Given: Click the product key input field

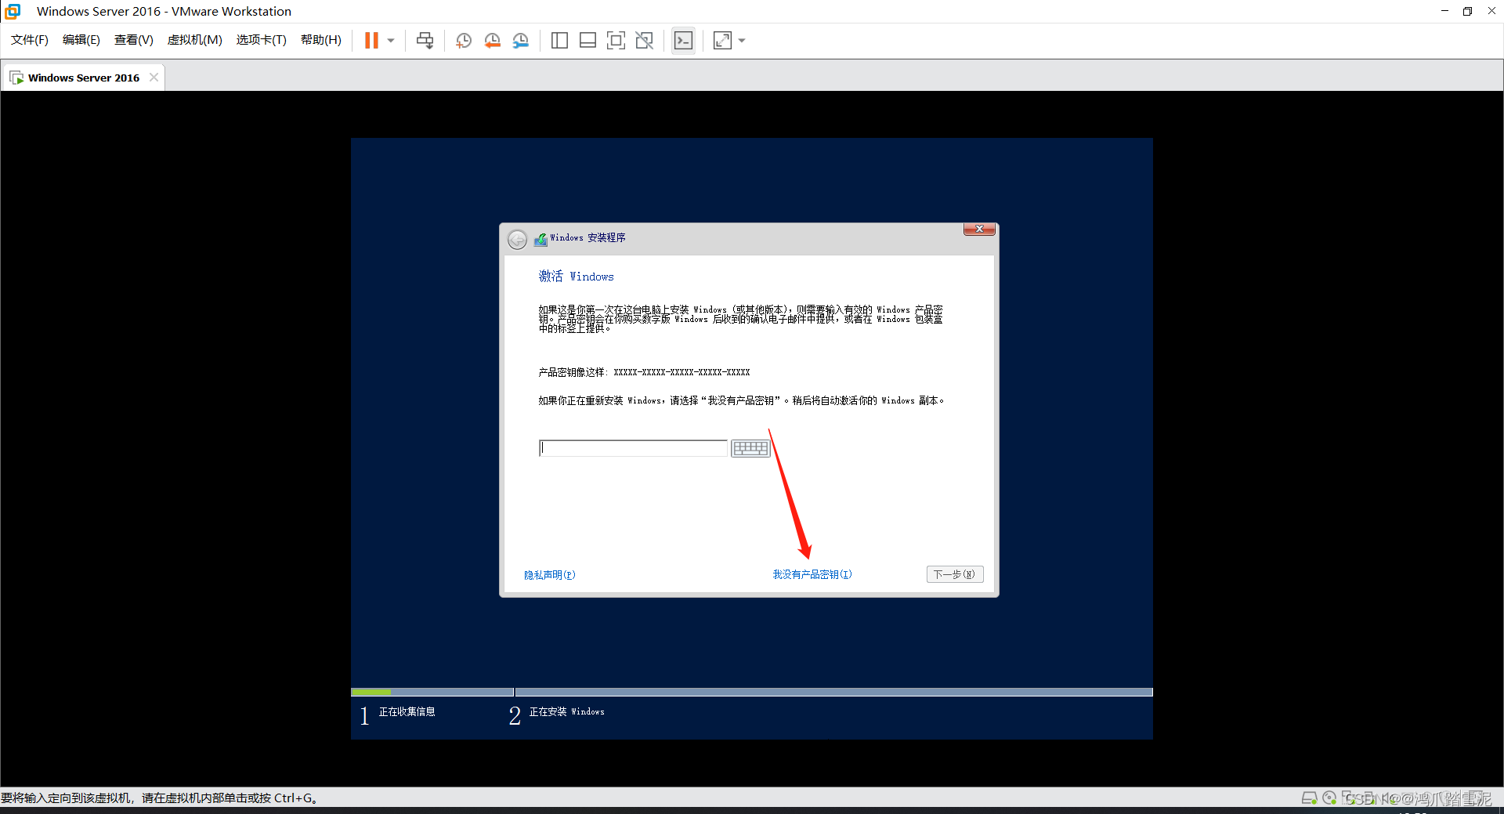Looking at the screenshot, I should (633, 448).
